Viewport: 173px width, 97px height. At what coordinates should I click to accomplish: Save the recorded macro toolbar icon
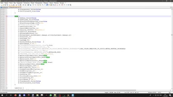[70, 5]
